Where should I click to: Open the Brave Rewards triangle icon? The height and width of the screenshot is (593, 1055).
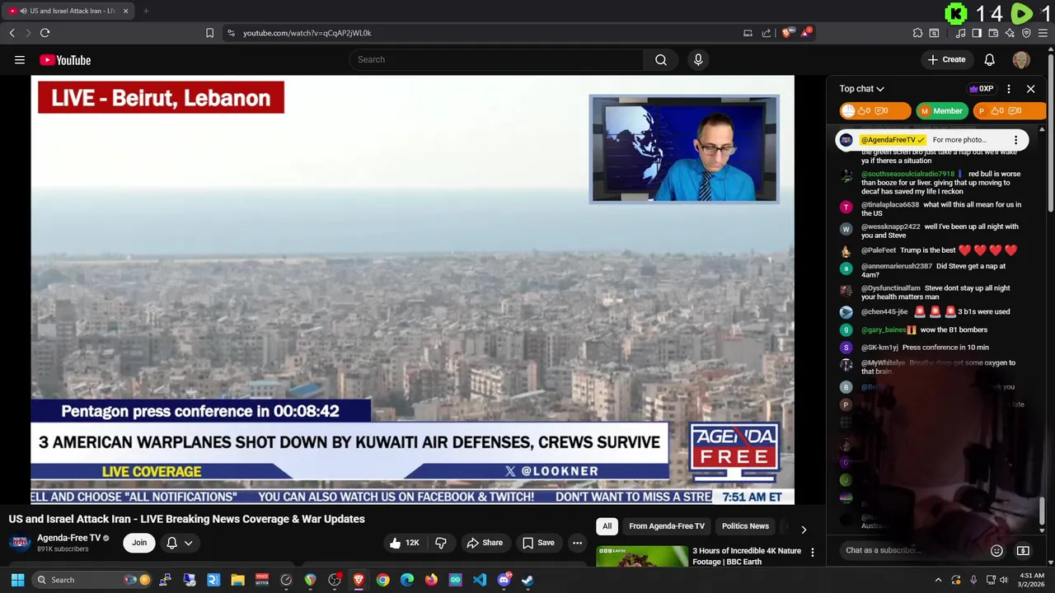point(806,33)
